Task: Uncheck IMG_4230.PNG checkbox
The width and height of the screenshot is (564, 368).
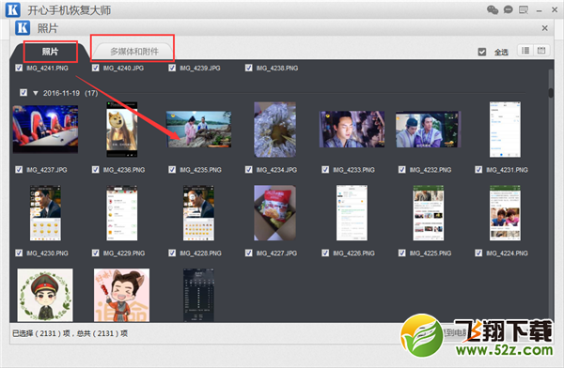Action: pos(19,253)
